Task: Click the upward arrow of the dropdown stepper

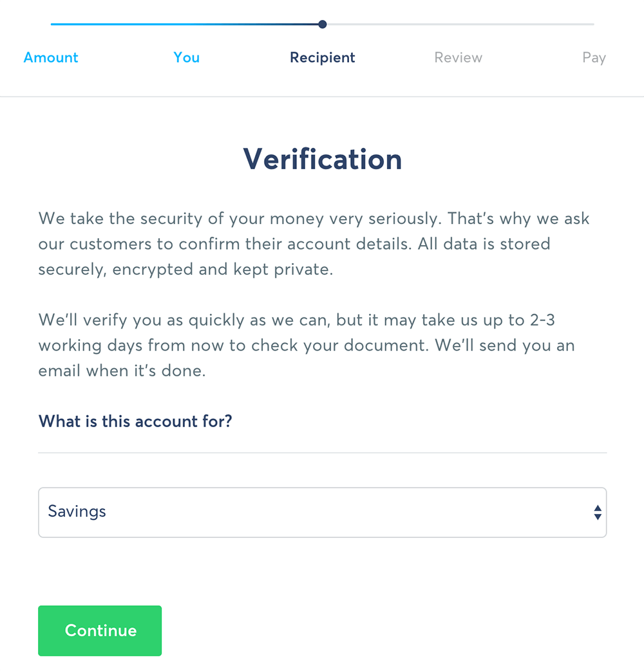Action: (598, 508)
